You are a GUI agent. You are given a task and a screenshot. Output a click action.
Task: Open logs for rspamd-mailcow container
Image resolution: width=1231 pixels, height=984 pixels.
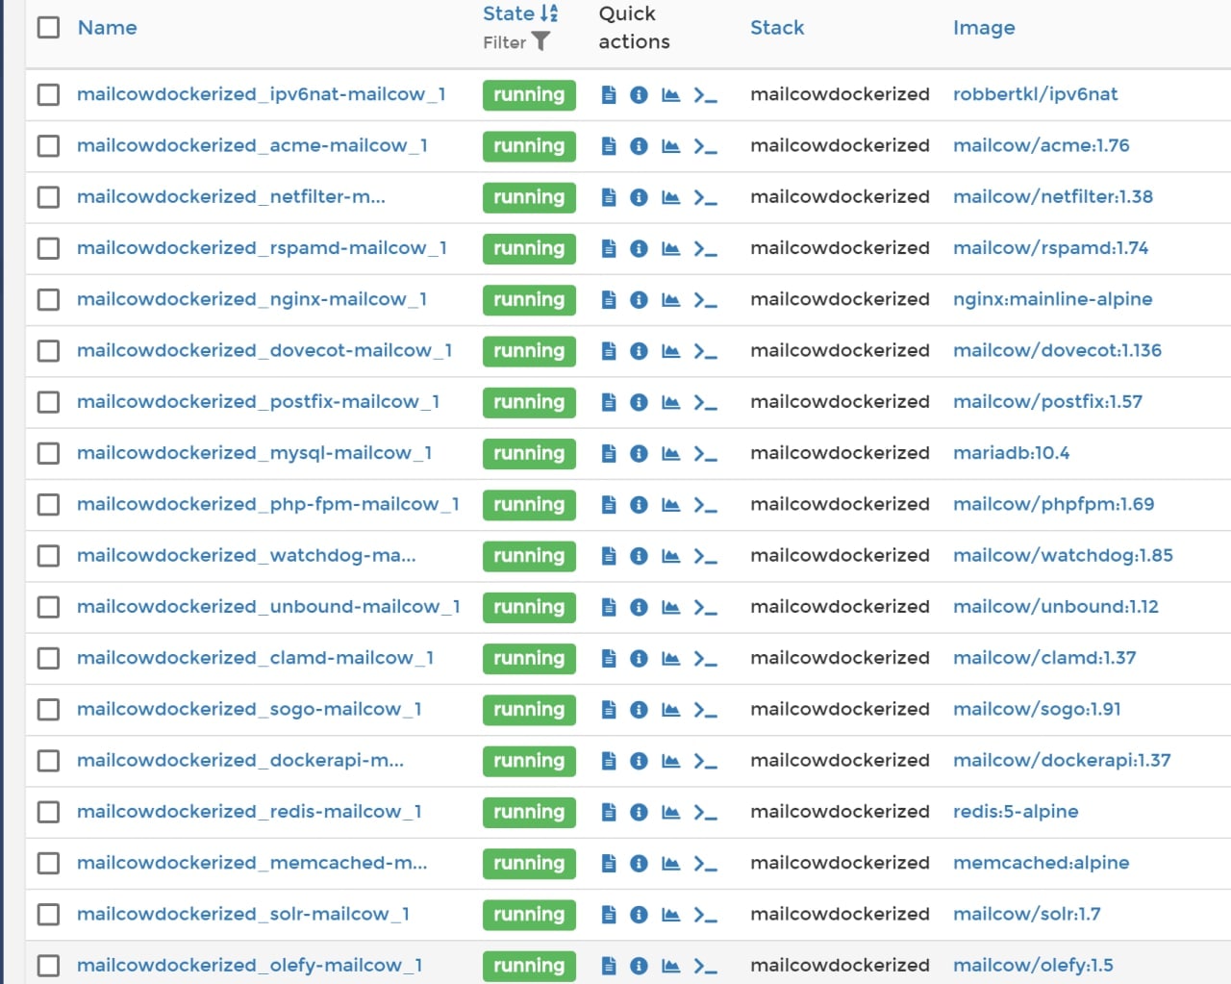coord(609,248)
